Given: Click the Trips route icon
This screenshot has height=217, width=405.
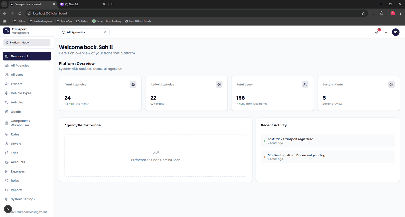Looking at the screenshot, I should point(7,153).
